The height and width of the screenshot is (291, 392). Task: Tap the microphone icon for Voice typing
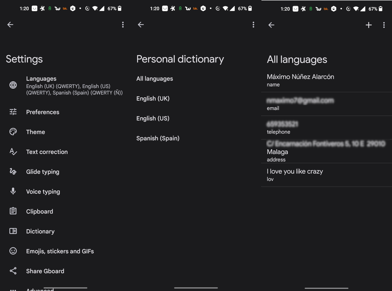(13, 191)
